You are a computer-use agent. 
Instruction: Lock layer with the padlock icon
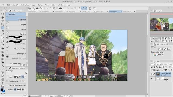tap(160, 67)
